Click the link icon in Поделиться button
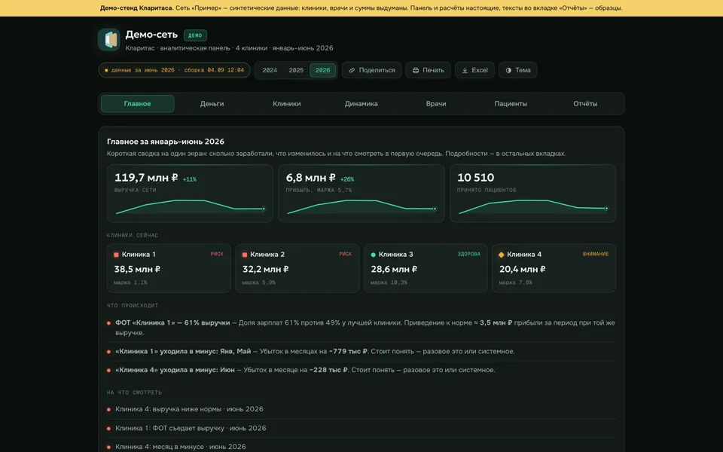This screenshot has height=452, width=723. click(x=352, y=70)
